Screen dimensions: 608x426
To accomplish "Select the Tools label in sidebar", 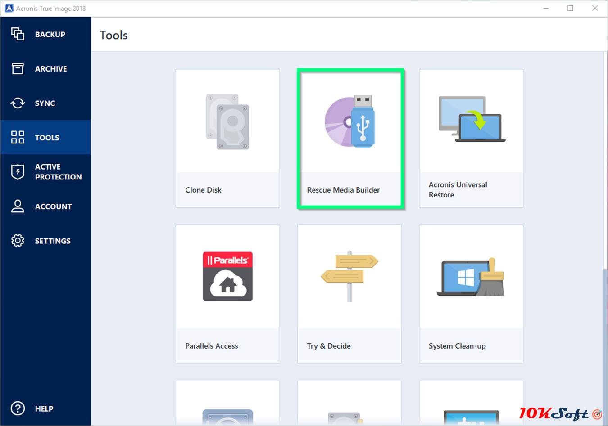I will (x=47, y=138).
